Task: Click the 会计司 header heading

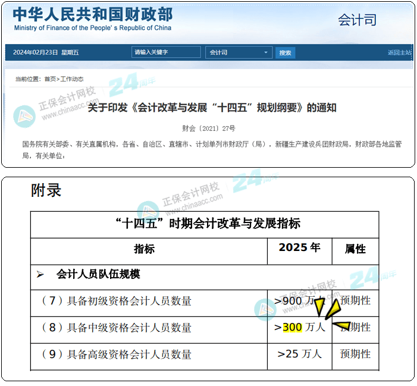Action: (357, 20)
